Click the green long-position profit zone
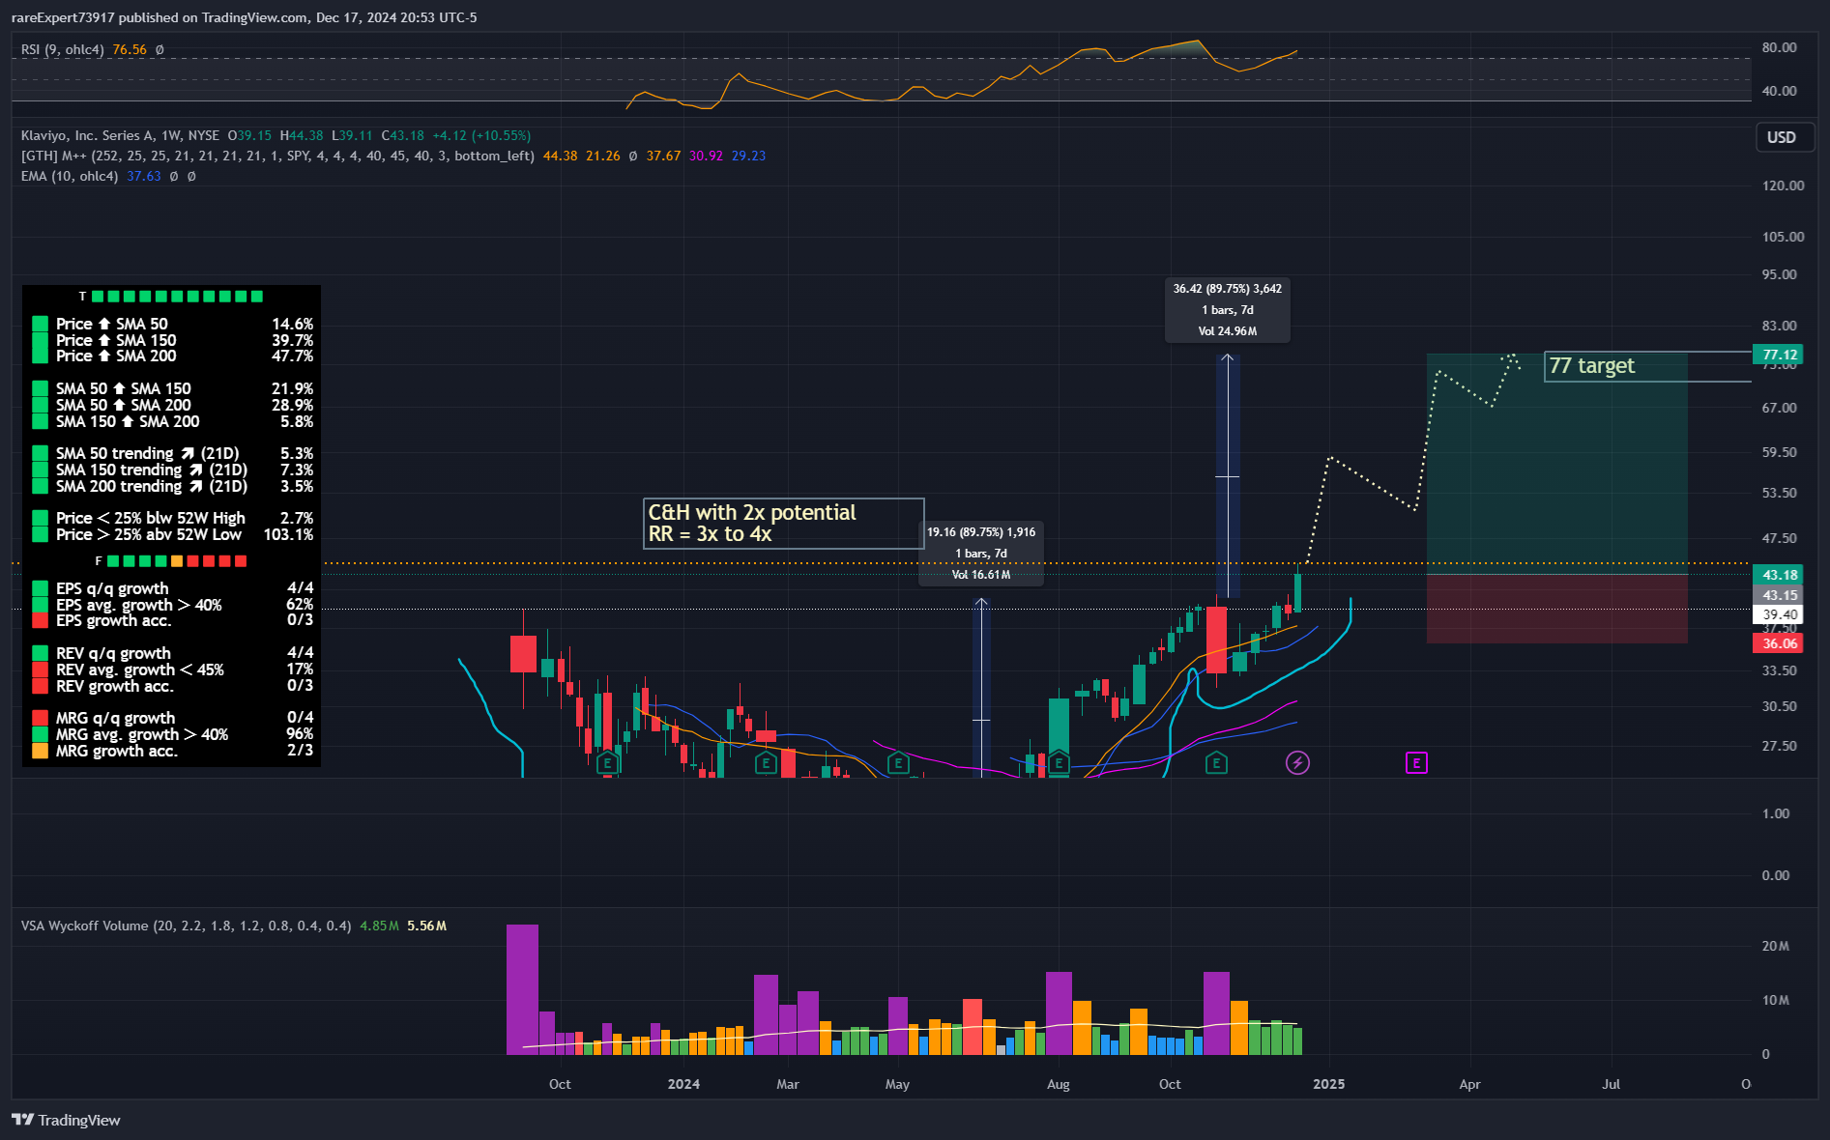Viewport: 1830px width, 1140px height. coord(1557,464)
